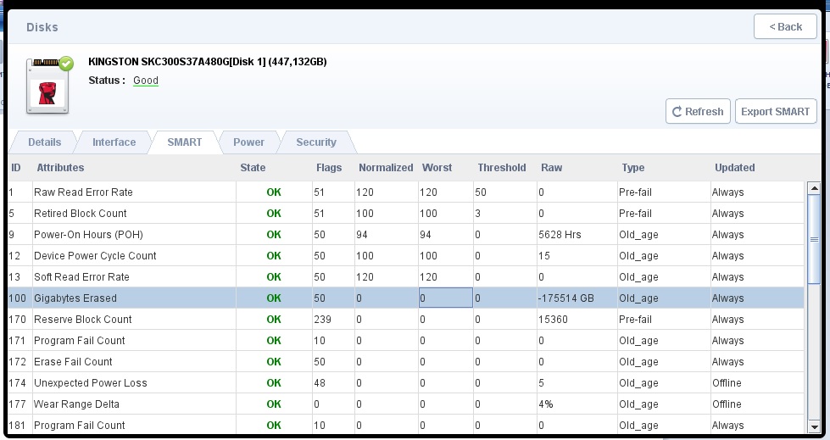
Task: Select the SMART tab
Action: [x=184, y=142]
